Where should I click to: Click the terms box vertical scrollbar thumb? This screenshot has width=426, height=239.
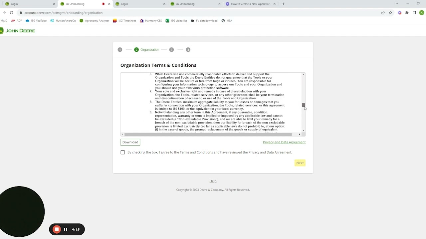point(303,105)
